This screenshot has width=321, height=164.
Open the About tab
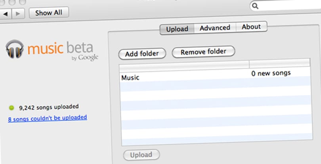tap(251, 27)
